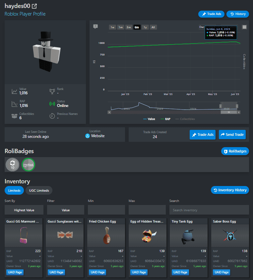Open UAID Page for Tiny Tank Egg

tap(180, 272)
